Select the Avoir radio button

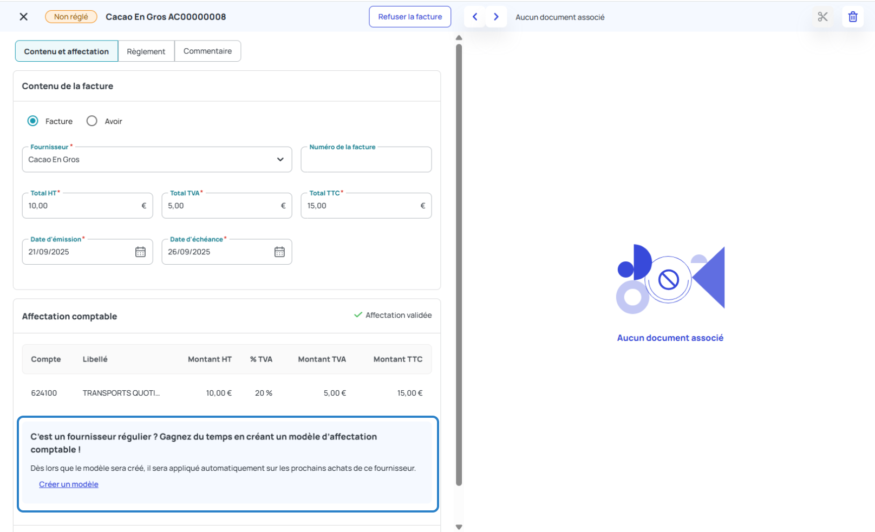coord(92,121)
